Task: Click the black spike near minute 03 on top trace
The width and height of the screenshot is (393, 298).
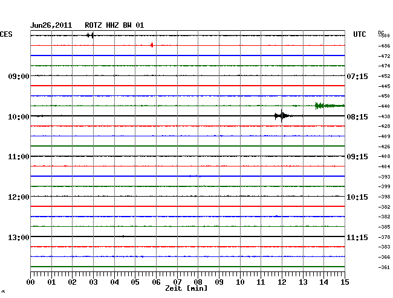Action: click(x=90, y=35)
